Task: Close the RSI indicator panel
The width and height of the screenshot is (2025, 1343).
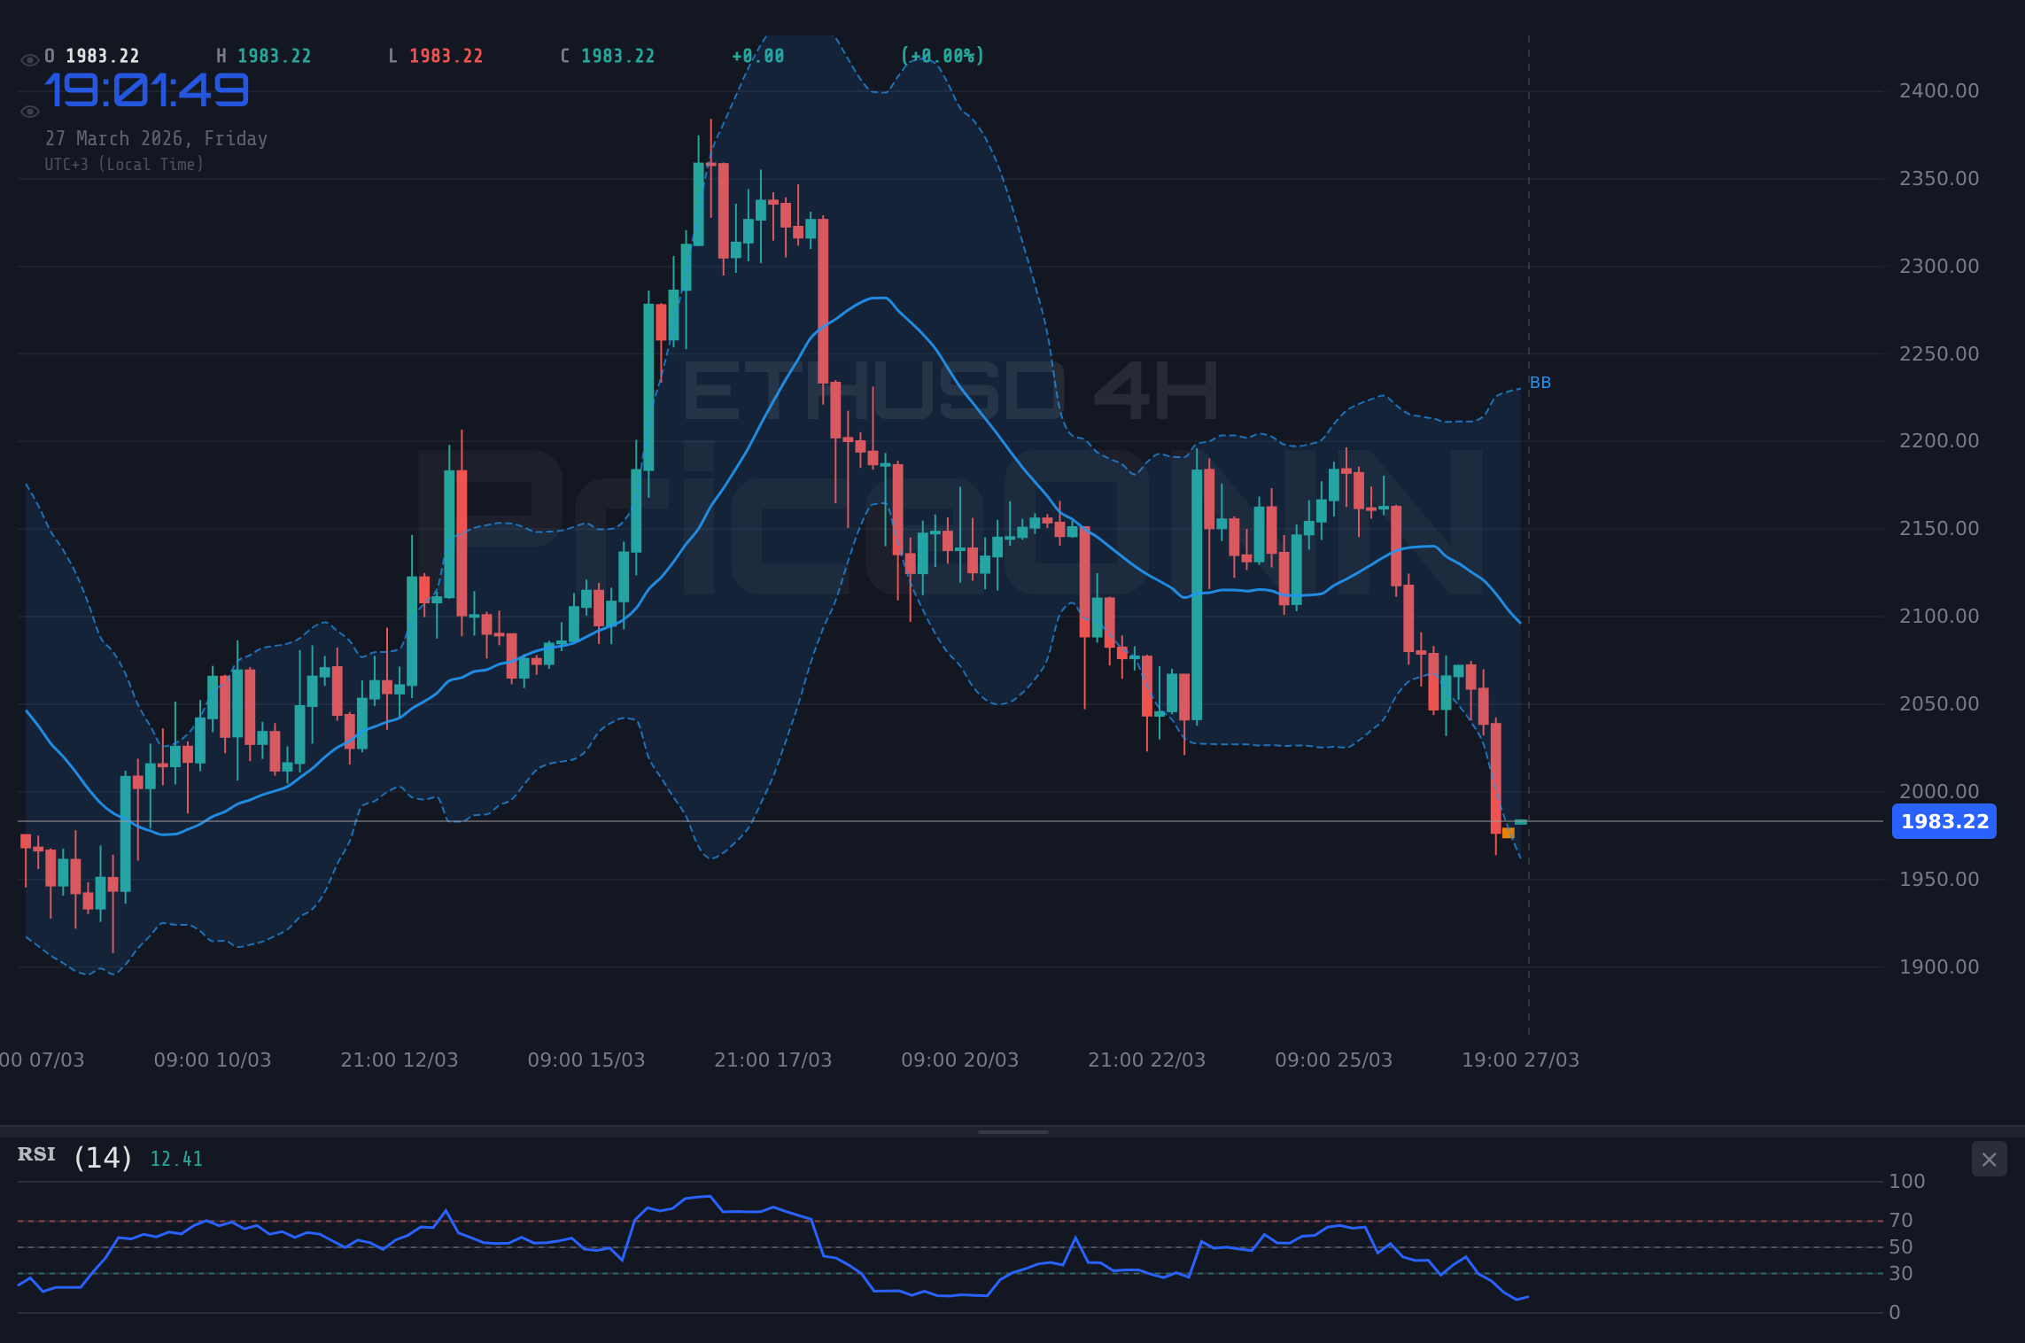Action: click(x=1990, y=1160)
